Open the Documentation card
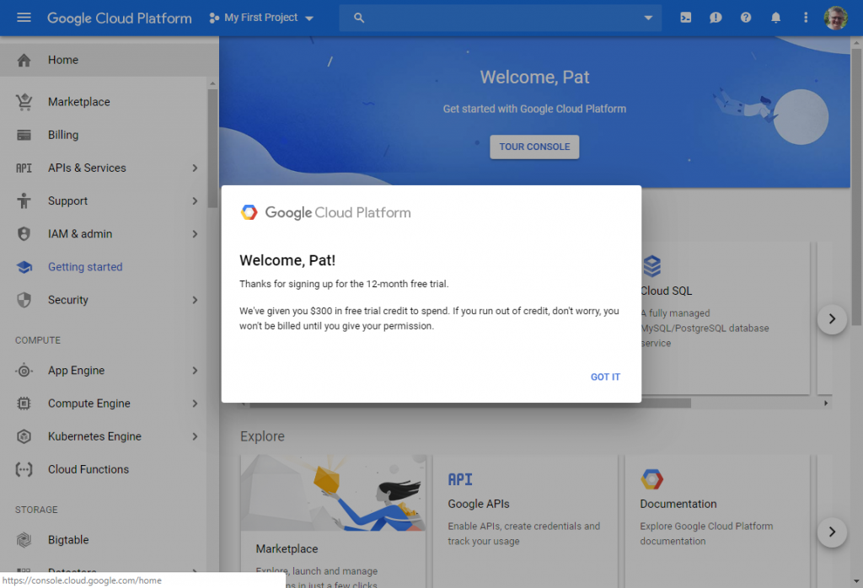Viewport: 863px width, 588px height. pos(717,521)
